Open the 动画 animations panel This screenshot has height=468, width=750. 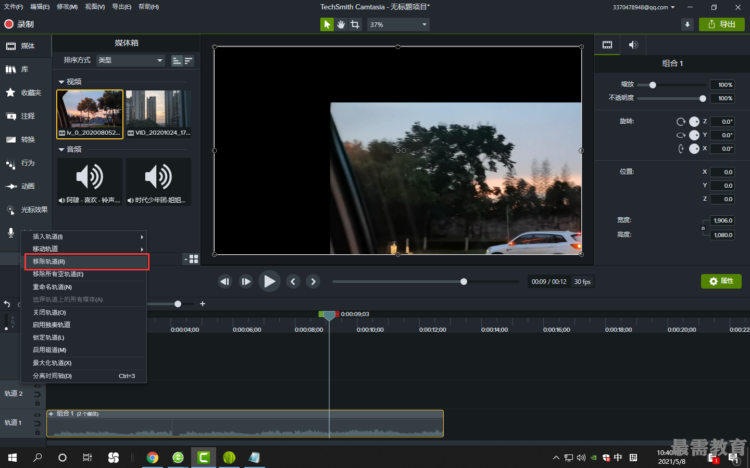(x=26, y=186)
